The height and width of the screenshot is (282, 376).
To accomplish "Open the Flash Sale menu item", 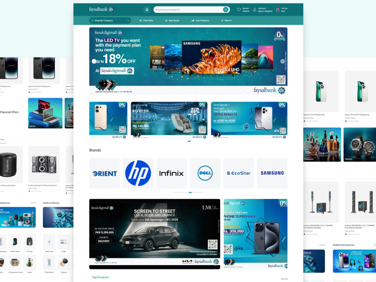I will (x=146, y=21).
